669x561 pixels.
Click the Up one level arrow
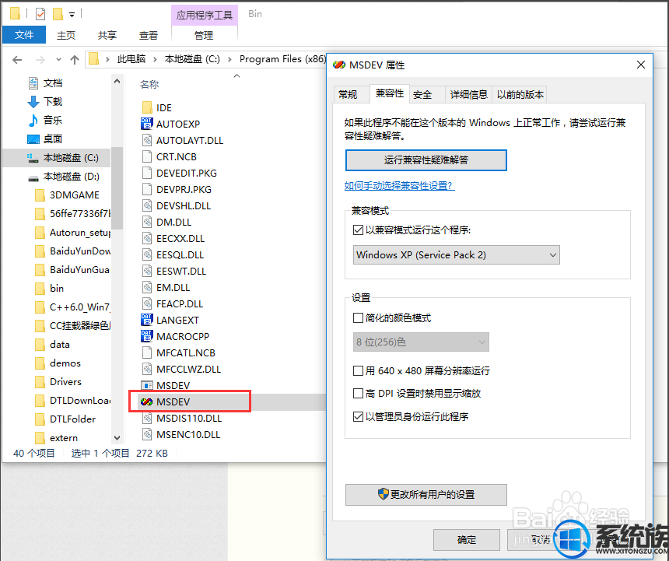pos(75,60)
